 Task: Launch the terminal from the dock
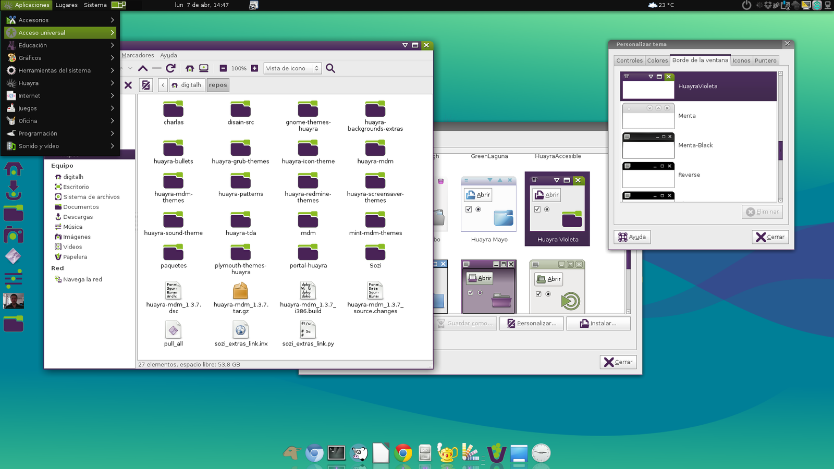coord(336,453)
